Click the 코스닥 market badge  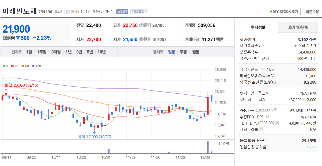[x=59, y=11]
